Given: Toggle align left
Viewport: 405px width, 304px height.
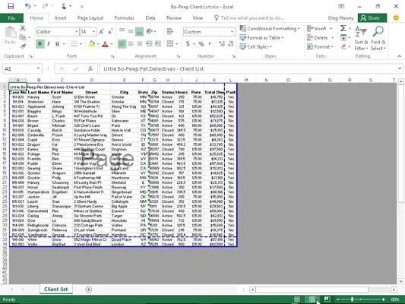Looking at the screenshot, I should point(122,44).
